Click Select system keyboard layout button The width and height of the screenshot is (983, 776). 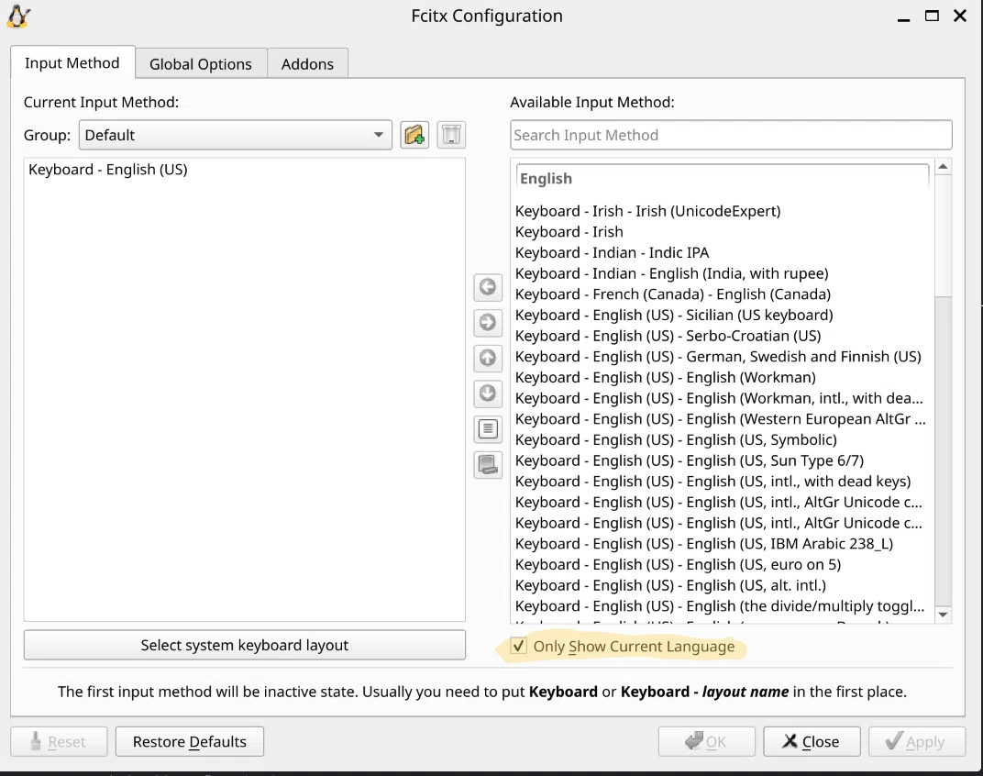click(245, 645)
